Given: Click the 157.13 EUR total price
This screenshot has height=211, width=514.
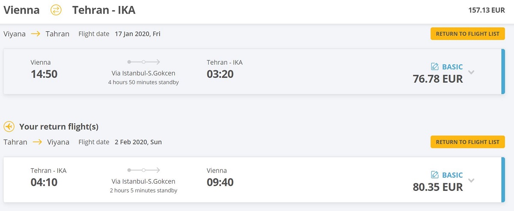Looking at the screenshot, I should point(487,10).
